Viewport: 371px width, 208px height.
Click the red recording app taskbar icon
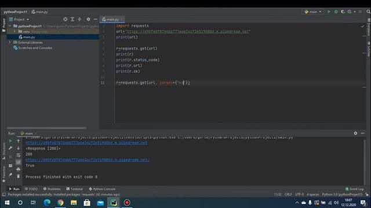click(x=127, y=203)
